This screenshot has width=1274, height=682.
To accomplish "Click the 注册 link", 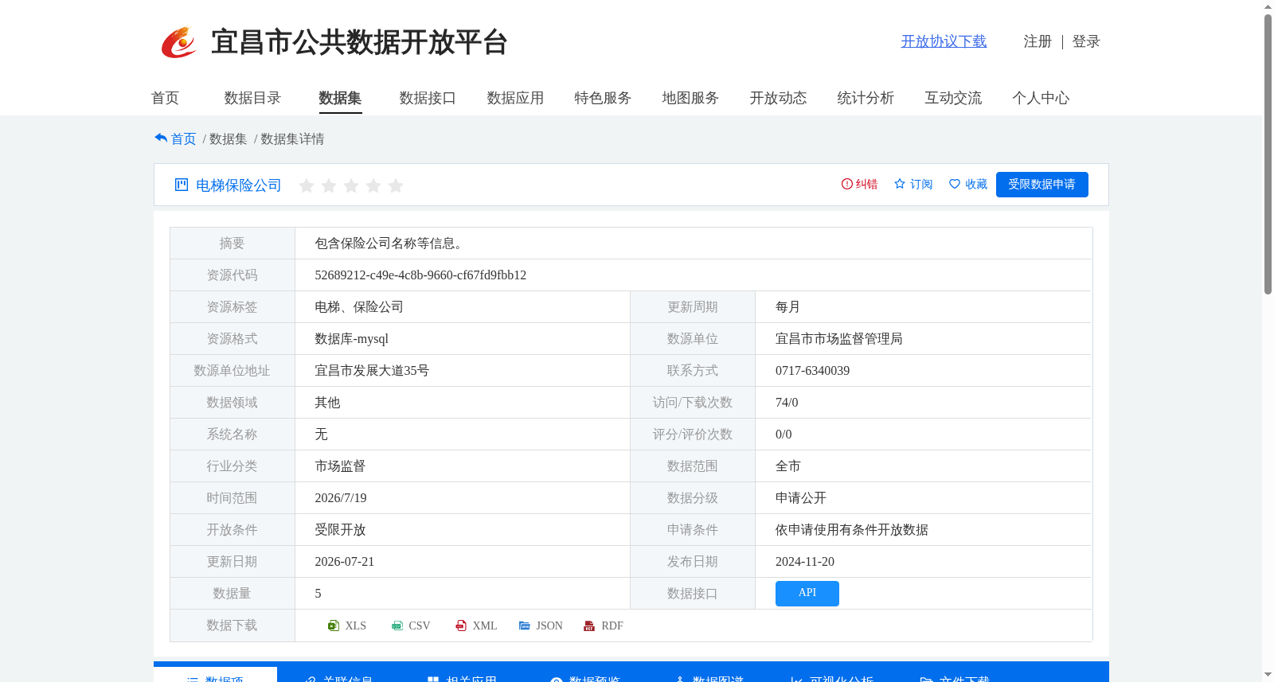I will tap(1038, 41).
